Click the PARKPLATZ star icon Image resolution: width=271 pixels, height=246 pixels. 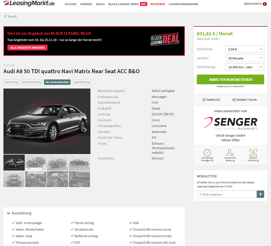click(x=204, y=100)
